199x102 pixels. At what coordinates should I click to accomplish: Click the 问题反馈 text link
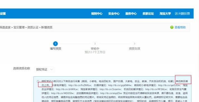click(184, 14)
